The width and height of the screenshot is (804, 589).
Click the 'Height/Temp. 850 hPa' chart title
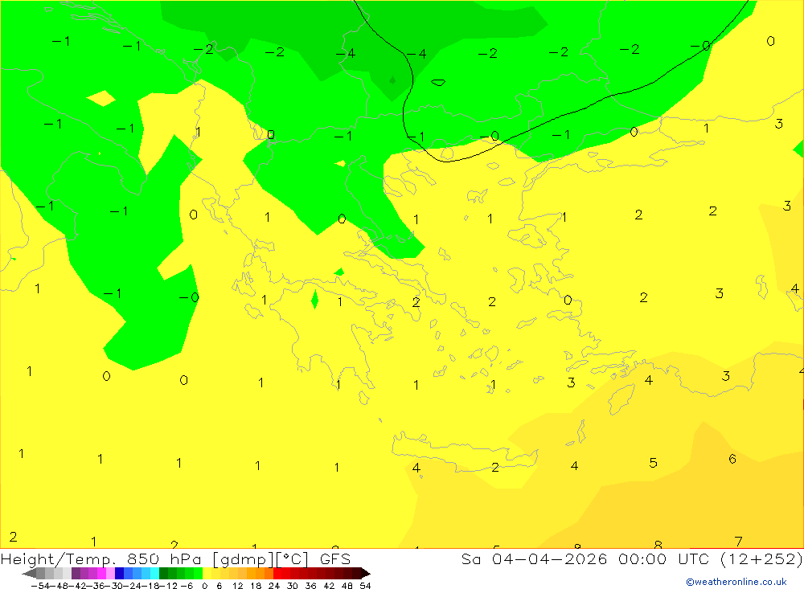click(x=101, y=558)
